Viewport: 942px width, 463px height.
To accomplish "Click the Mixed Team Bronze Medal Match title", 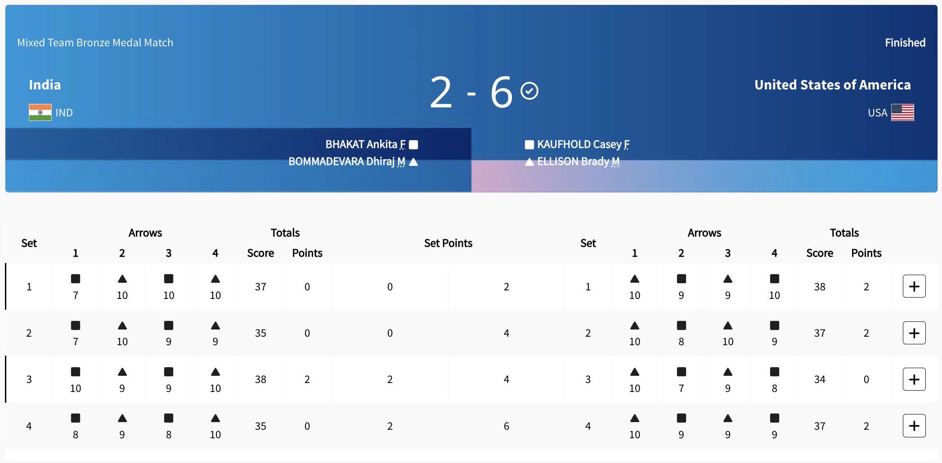I will 95,43.
